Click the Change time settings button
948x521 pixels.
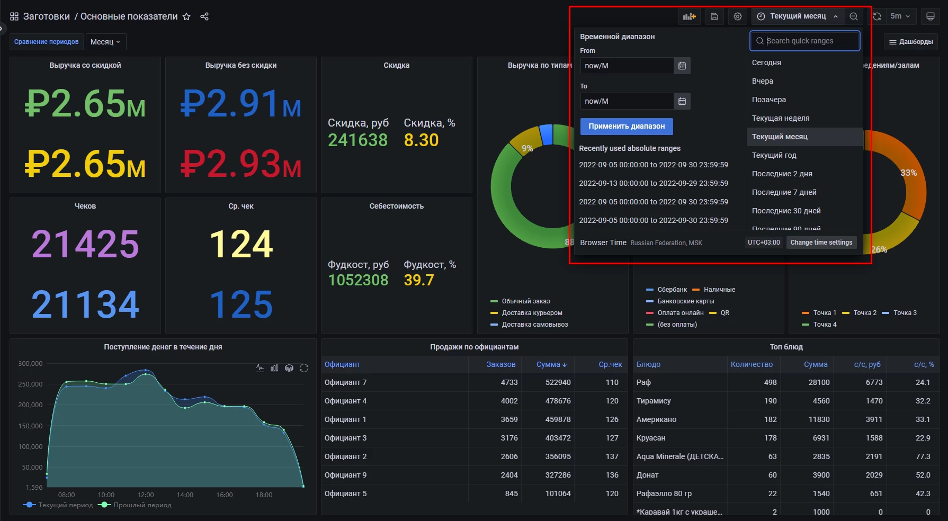[821, 242]
